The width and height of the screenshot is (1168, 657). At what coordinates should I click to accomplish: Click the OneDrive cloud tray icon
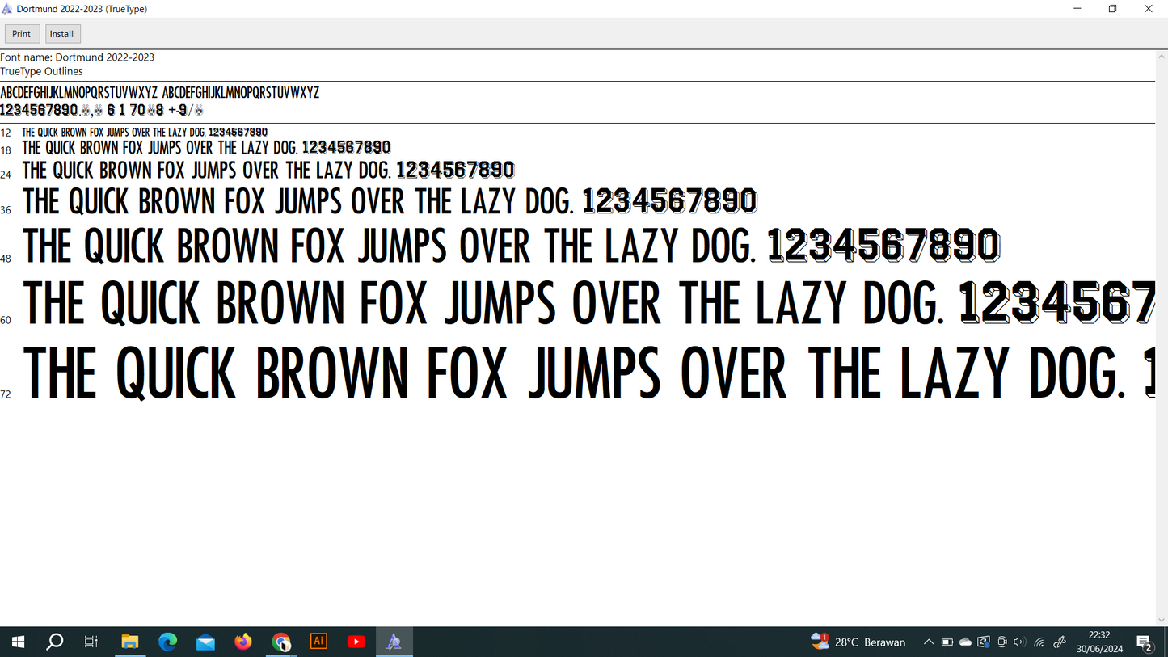tap(965, 642)
